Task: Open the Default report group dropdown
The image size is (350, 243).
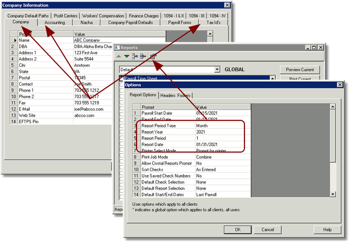Action: 217,69
